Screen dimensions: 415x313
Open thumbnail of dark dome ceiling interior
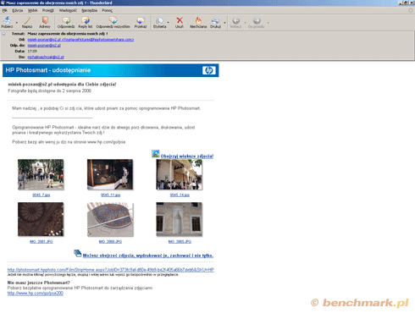[41, 219]
